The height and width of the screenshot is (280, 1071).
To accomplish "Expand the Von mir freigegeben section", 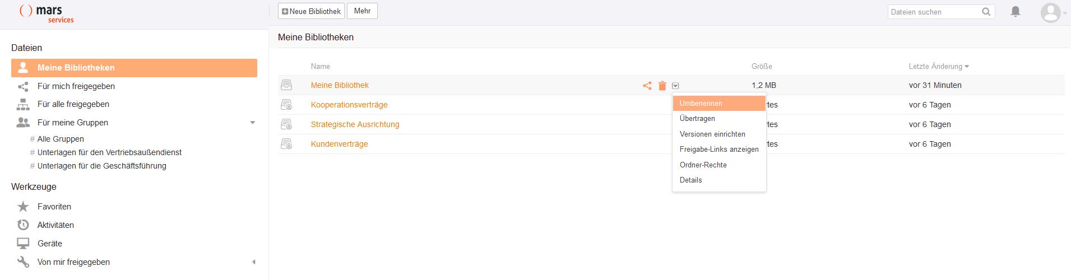I will [253, 262].
